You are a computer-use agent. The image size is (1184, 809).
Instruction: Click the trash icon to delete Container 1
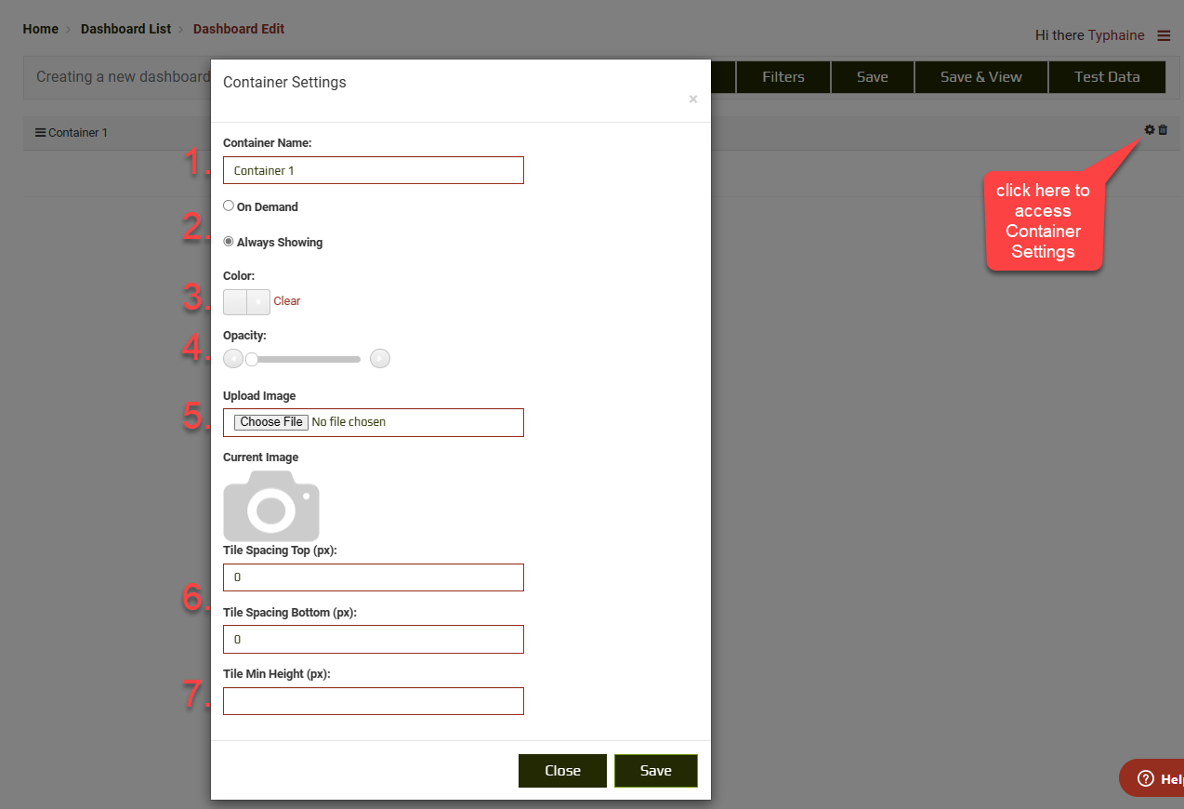tap(1163, 130)
